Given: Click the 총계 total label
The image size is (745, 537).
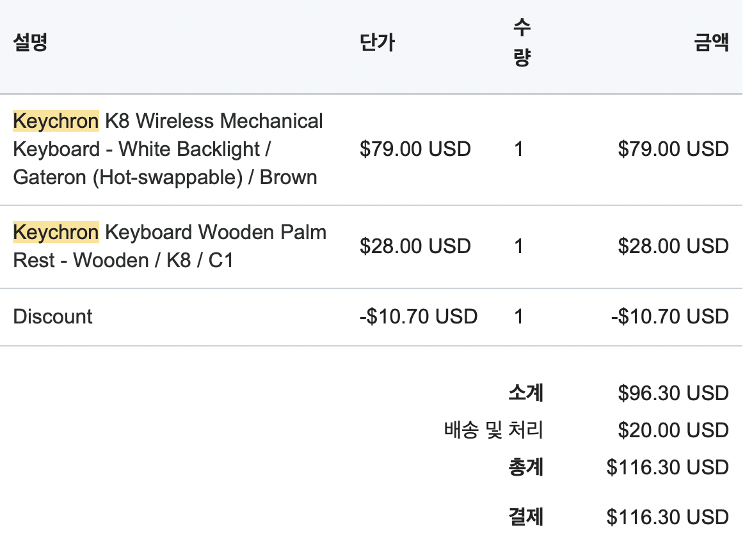Looking at the screenshot, I should 525,467.
